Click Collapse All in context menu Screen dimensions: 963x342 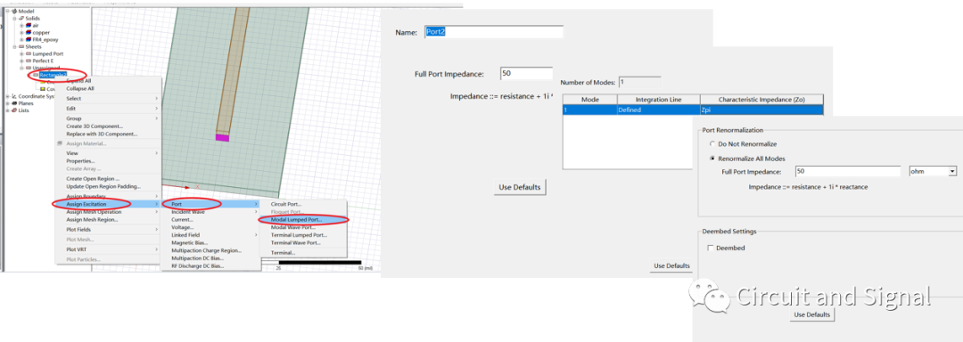pyautogui.click(x=80, y=88)
